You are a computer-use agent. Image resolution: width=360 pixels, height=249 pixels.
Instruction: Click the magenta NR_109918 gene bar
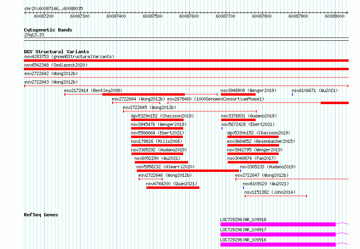click(x=278, y=224)
